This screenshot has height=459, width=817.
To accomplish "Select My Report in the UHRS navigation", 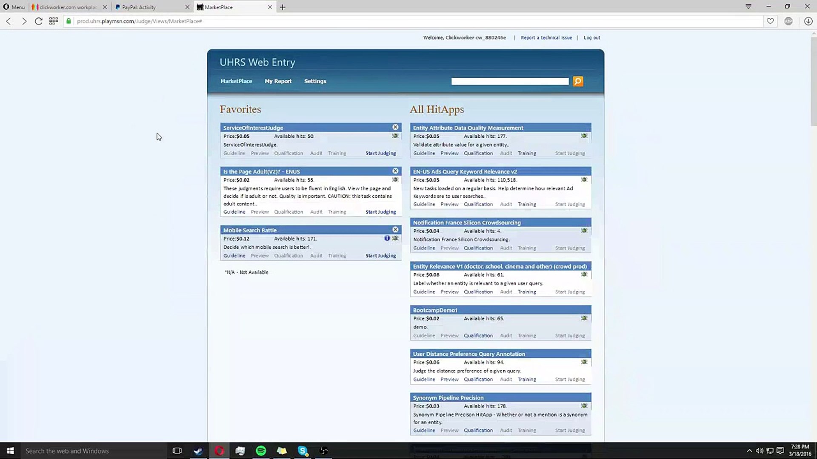I will pos(278,81).
